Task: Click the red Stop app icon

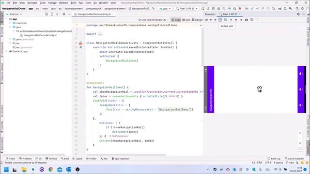Action: tap(240, 9)
